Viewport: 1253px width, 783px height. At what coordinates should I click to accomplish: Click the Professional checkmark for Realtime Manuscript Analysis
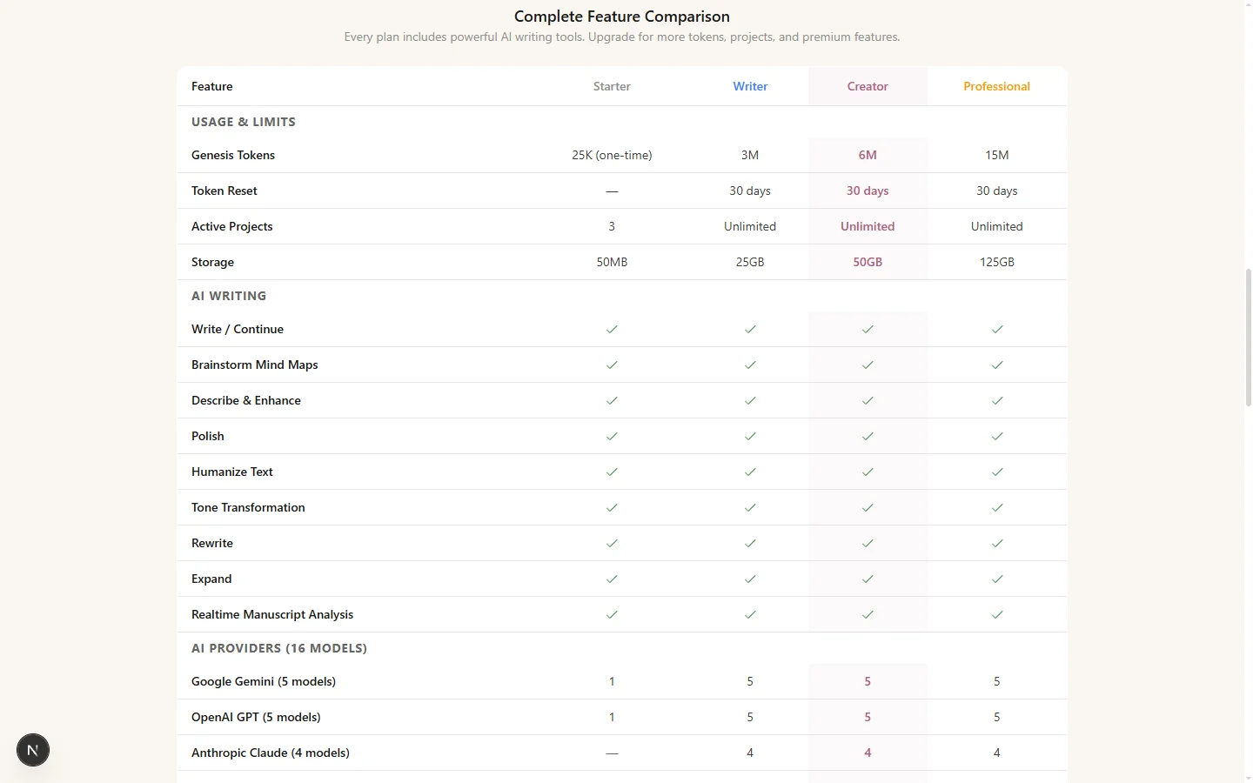click(x=997, y=614)
